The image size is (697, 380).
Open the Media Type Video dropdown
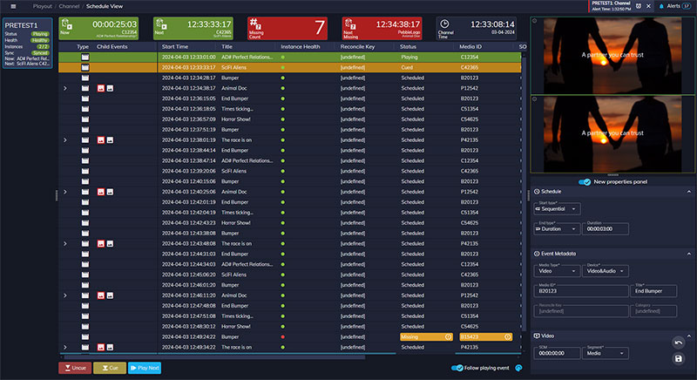point(553,271)
